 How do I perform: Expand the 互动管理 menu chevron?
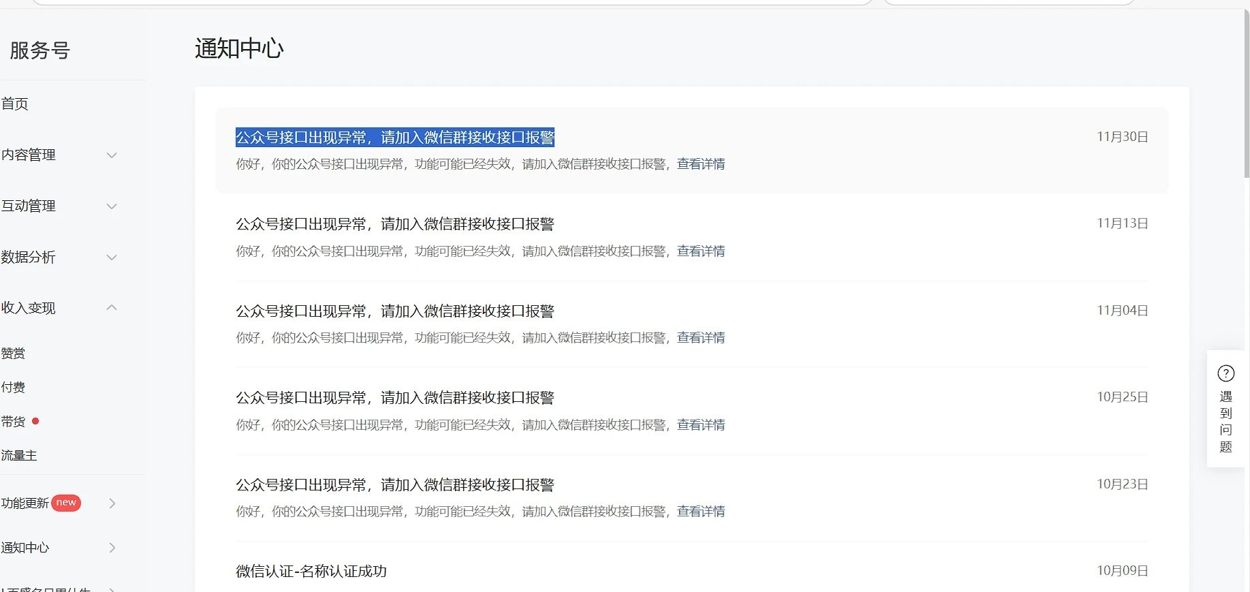[112, 206]
